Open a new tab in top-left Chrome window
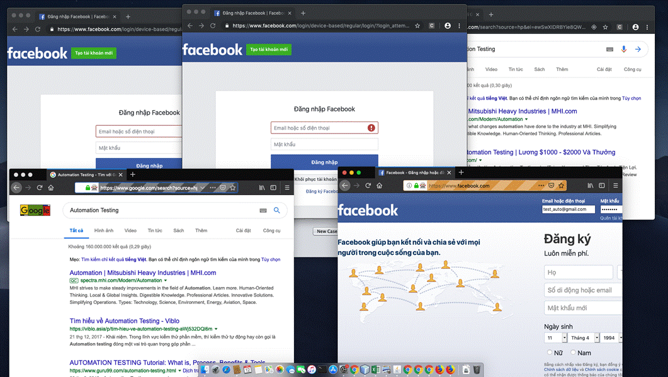This screenshot has width=668, height=377. click(x=128, y=16)
